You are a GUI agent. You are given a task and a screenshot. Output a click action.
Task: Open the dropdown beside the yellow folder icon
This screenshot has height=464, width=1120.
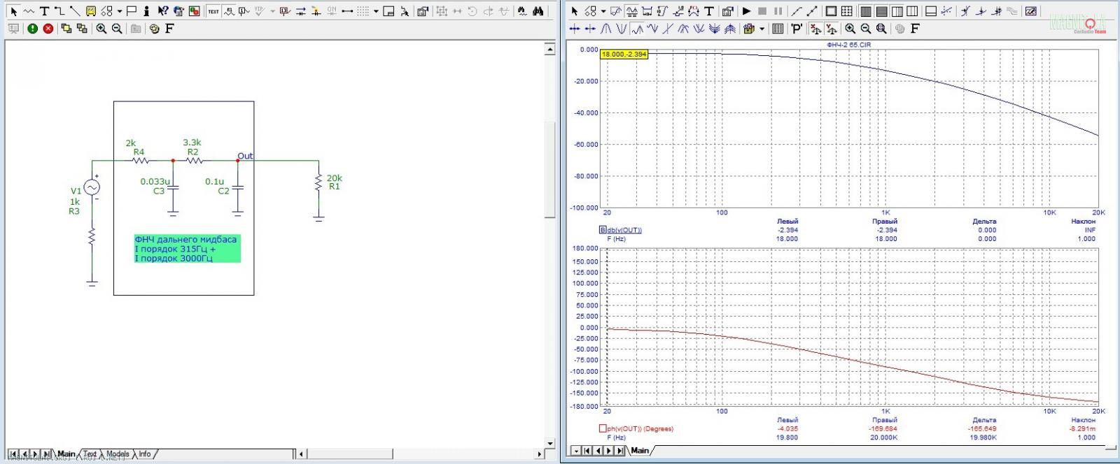[762, 29]
